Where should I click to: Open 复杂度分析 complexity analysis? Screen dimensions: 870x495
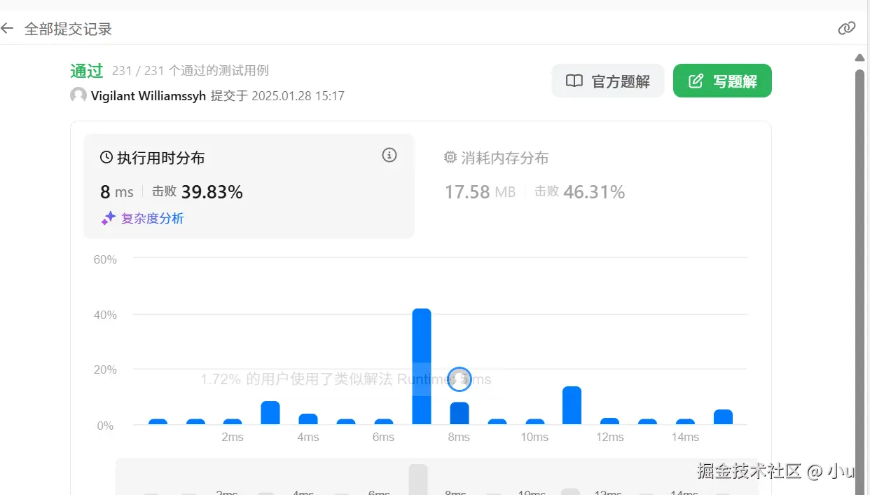[x=152, y=218]
